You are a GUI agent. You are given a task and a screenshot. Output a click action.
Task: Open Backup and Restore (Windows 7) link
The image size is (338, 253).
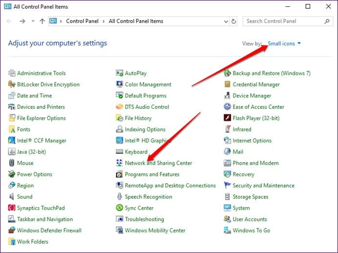tap(272, 73)
